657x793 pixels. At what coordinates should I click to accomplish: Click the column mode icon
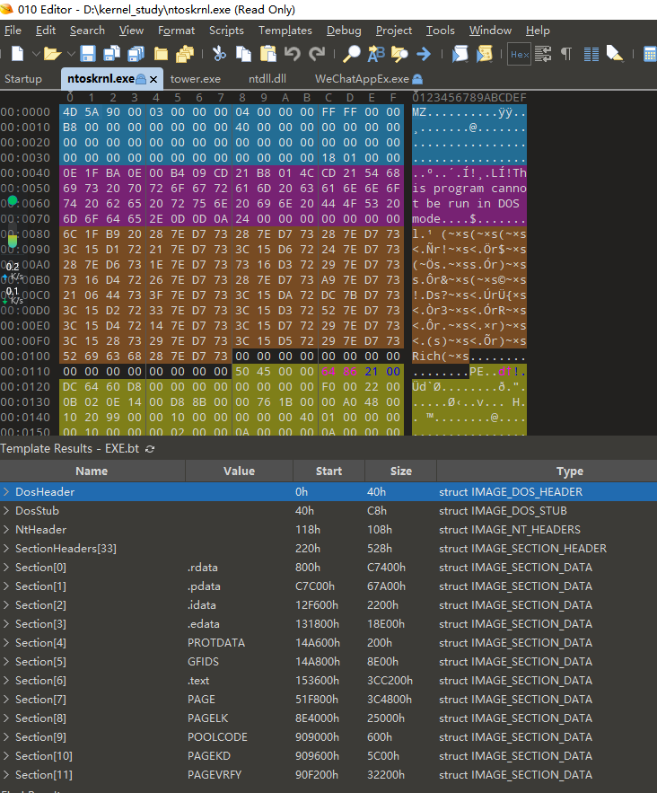[591, 54]
